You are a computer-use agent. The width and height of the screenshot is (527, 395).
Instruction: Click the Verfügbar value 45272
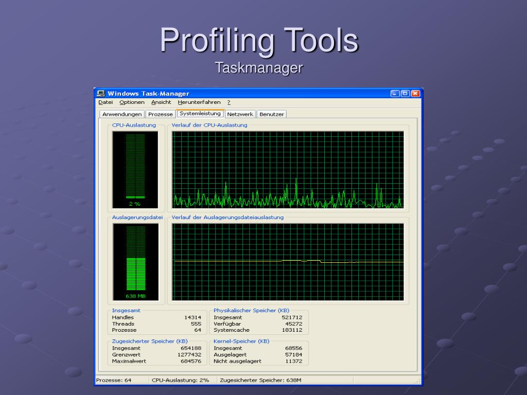point(294,324)
